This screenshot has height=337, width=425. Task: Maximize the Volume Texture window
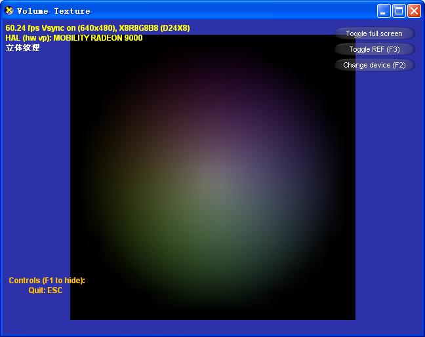coord(399,10)
